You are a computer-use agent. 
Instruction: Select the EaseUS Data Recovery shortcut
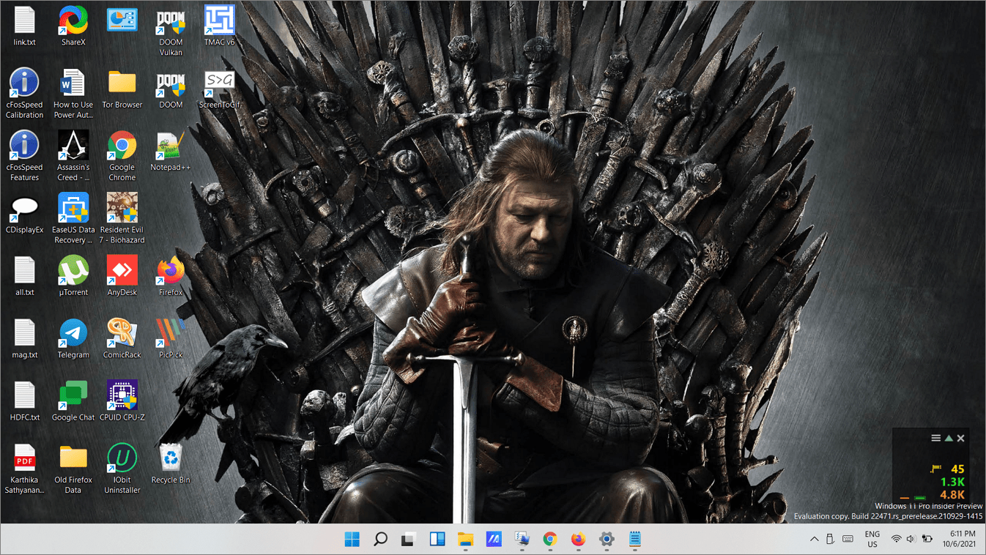click(73, 219)
